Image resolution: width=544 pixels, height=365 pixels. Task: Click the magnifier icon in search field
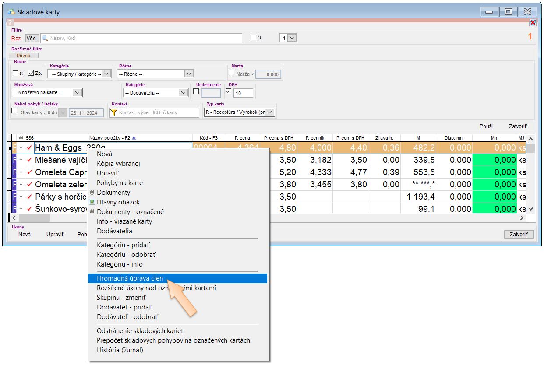pos(45,38)
